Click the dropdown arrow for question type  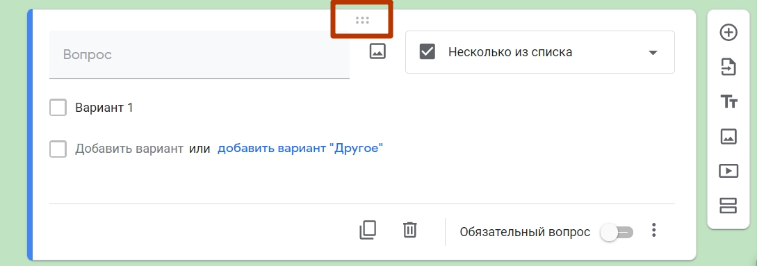[653, 53]
